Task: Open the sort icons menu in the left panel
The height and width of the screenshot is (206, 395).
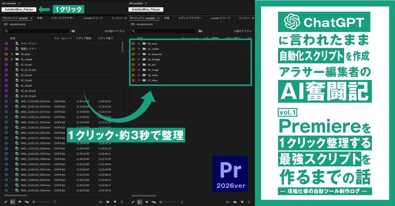Action: 55,202
